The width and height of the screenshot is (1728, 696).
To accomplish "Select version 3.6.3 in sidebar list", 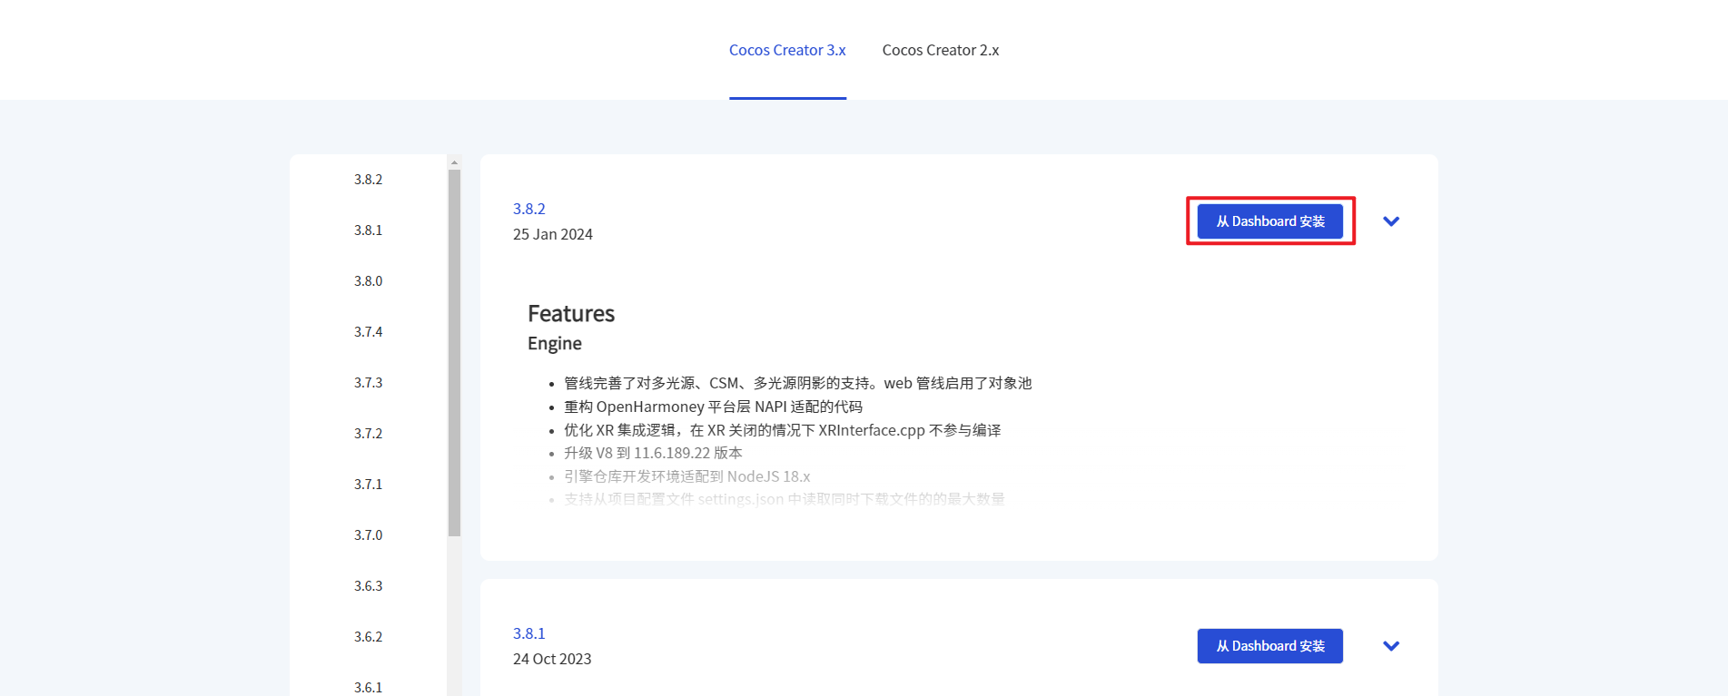I will point(368,586).
